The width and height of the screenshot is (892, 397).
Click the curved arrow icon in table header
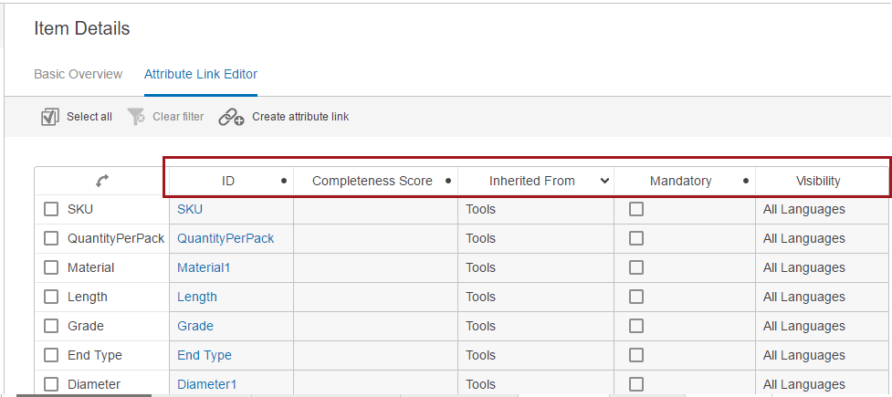click(102, 181)
